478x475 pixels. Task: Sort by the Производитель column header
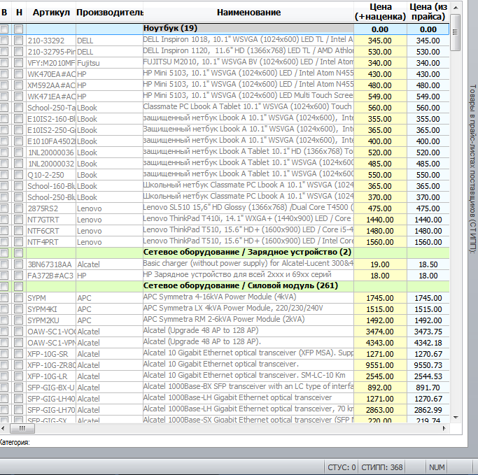coord(109,12)
